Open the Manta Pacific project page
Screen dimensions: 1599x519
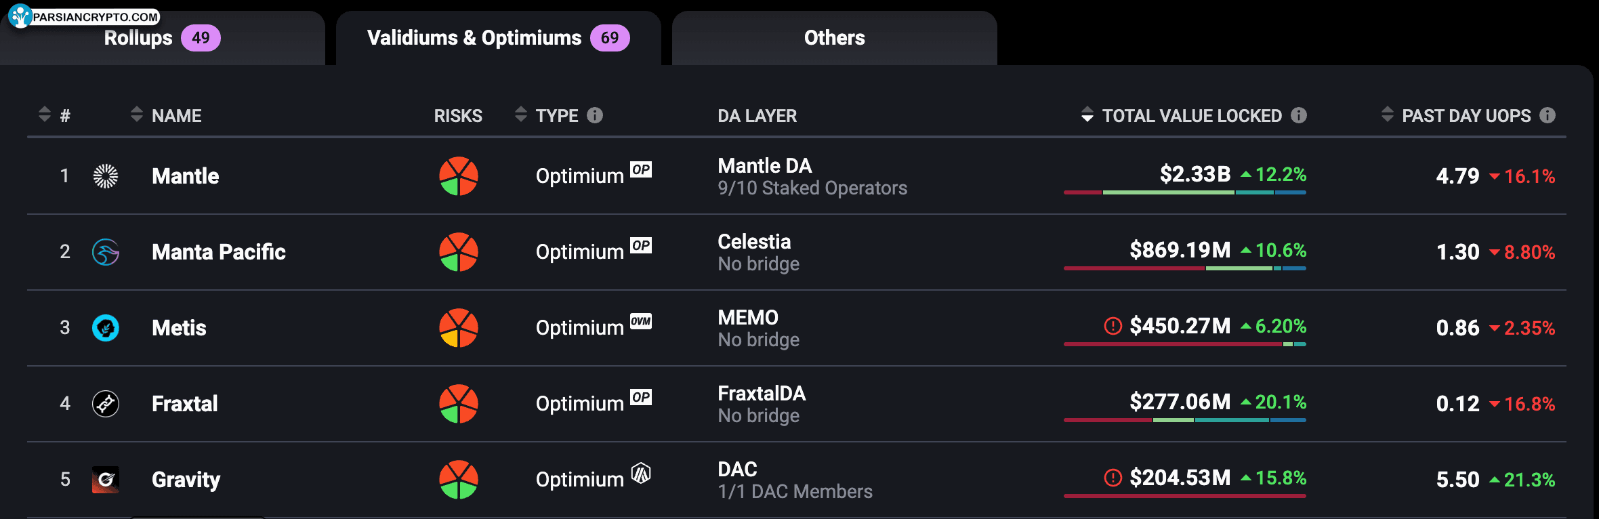(x=219, y=252)
